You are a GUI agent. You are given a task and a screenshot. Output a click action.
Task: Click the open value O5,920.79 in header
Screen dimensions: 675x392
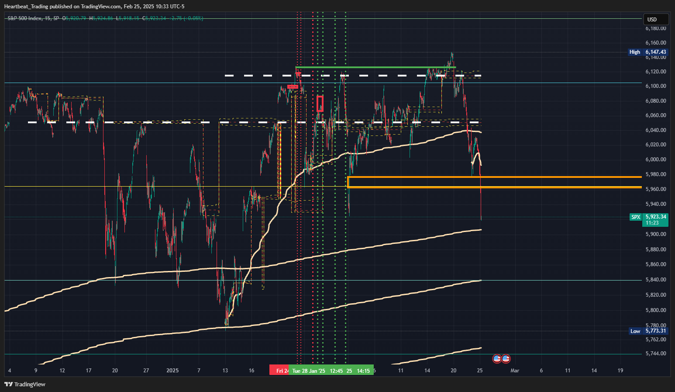(74, 18)
